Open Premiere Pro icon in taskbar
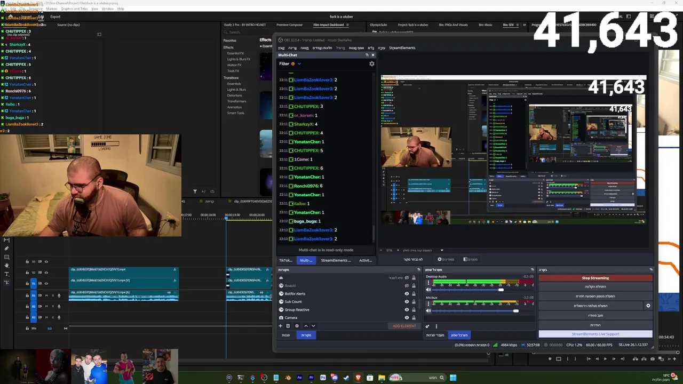Screen dimensions: 683x384 tap(311, 378)
